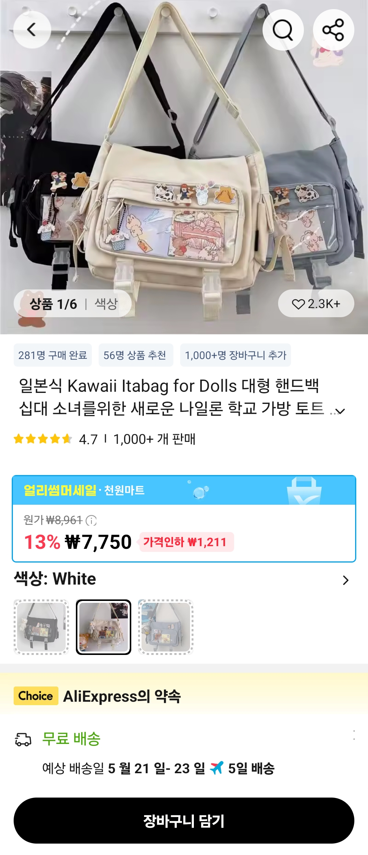Expand the full product title chevron
The height and width of the screenshot is (855, 368).
click(x=340, y=411)
